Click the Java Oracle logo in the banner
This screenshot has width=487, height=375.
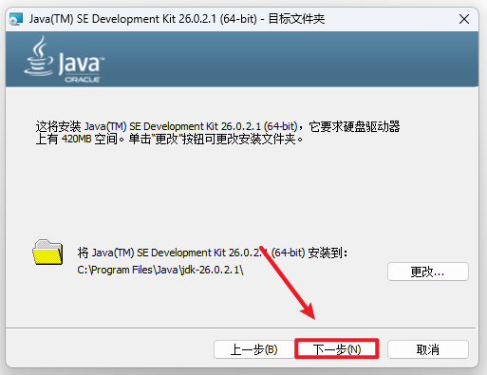point(65,60)
